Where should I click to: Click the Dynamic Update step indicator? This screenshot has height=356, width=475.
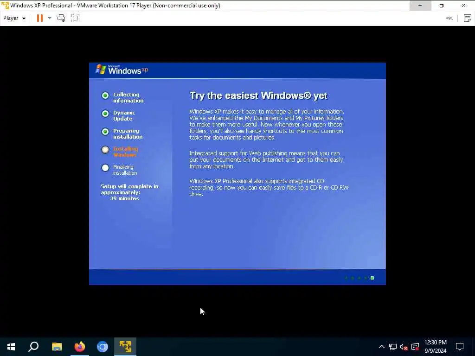105,114
